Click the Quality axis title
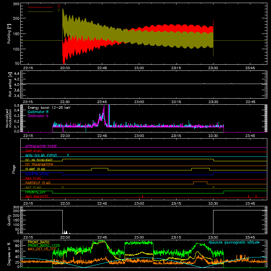The height and width of the screenshot is (271, 271). click(x=9, y=220)
